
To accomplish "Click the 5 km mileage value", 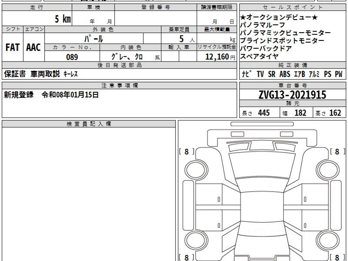I will (63, 19).
